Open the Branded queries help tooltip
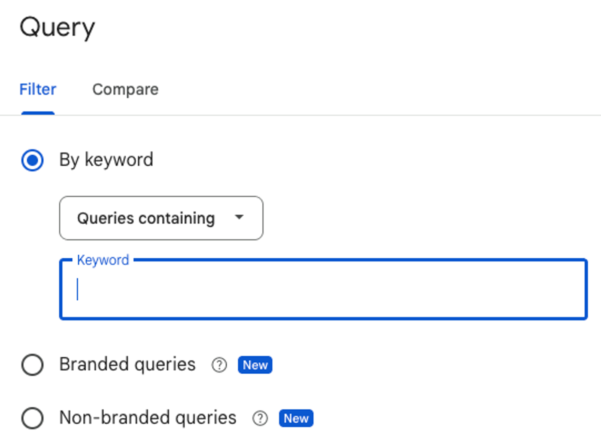Image resolution: width=601 pixels, height=448 pixels. (219, 365)
